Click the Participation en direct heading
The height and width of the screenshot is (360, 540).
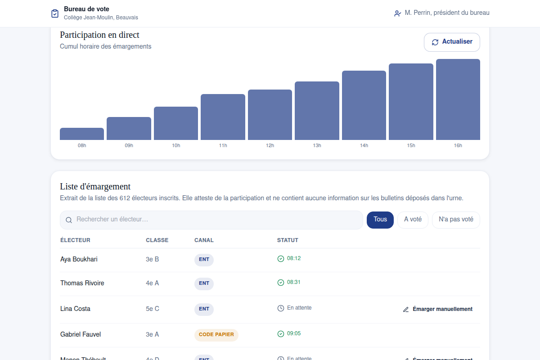99,35
